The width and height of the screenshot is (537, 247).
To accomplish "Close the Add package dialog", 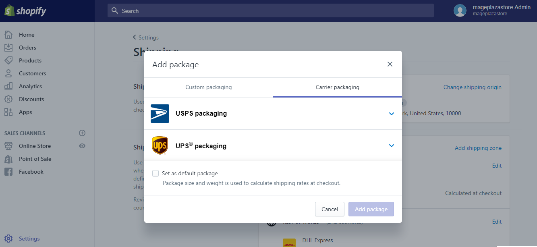I will point(390,64).
